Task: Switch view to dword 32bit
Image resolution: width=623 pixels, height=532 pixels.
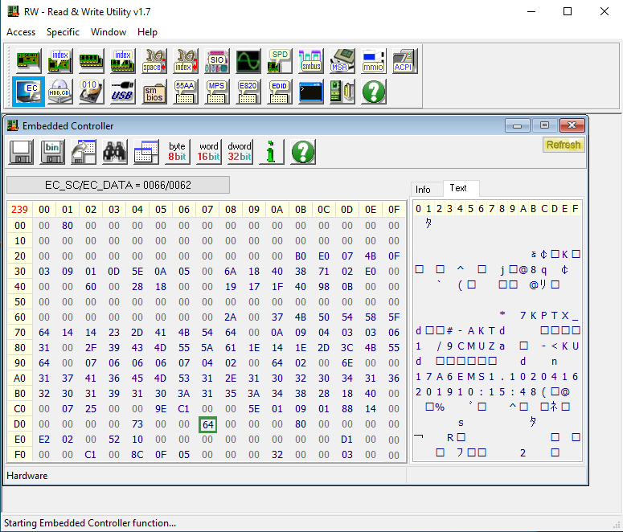Action: tap(240, 152)
